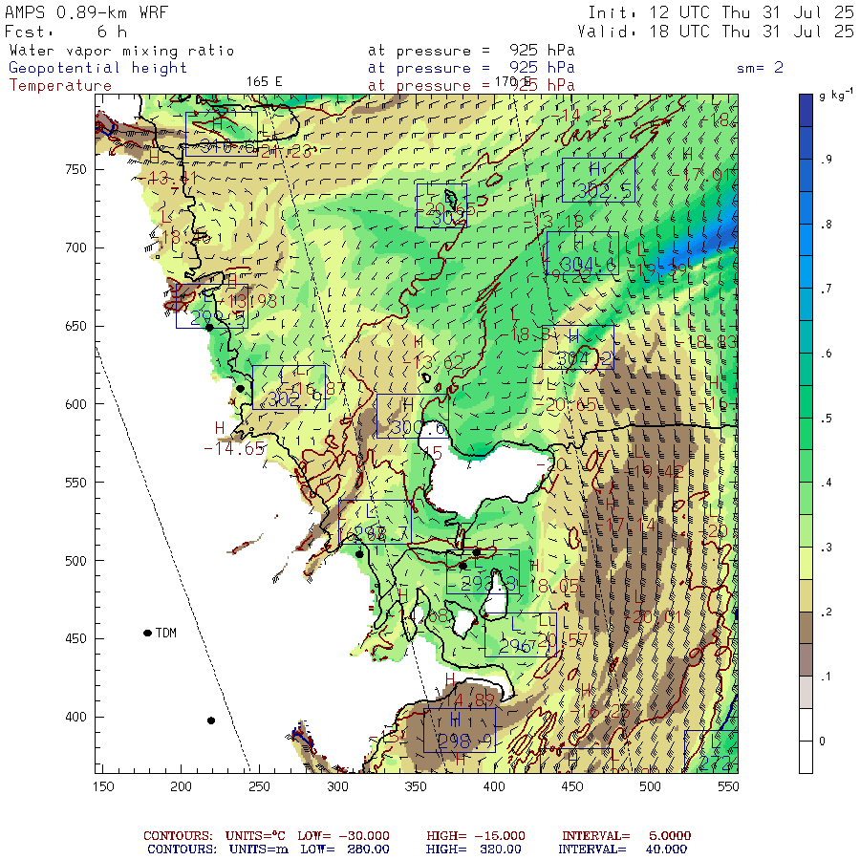The image size is (860, 860).
Task: Click the "INTERVAL= 40.000" height contour text
Action: [x=622, y=849]
